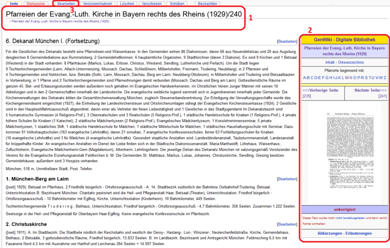
Task: Open the Diskussion tab
Action: pyautogui.click(x=36, y=3)
